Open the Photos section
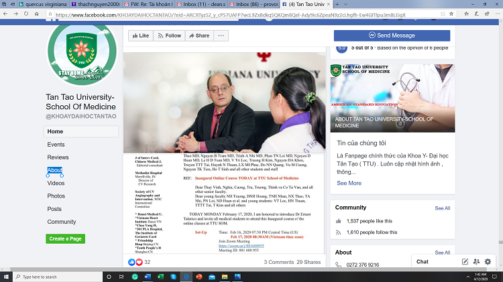The height and width of the screenshot is (282, 503). click(56, 196)
